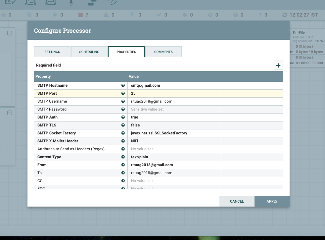Click the up-to-date versioned checkmark icon
This screenshot has height=240, width=325.
coord(159,15)
